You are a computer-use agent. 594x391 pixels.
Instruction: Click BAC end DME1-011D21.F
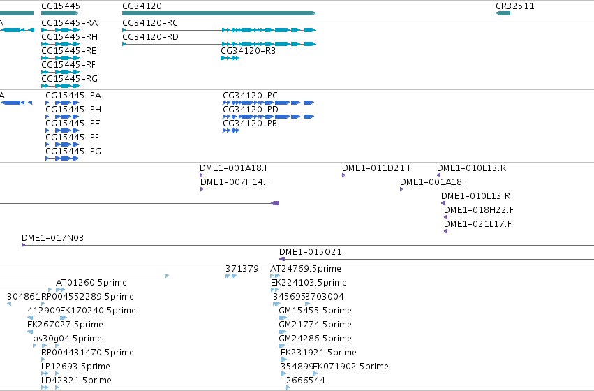343,175
